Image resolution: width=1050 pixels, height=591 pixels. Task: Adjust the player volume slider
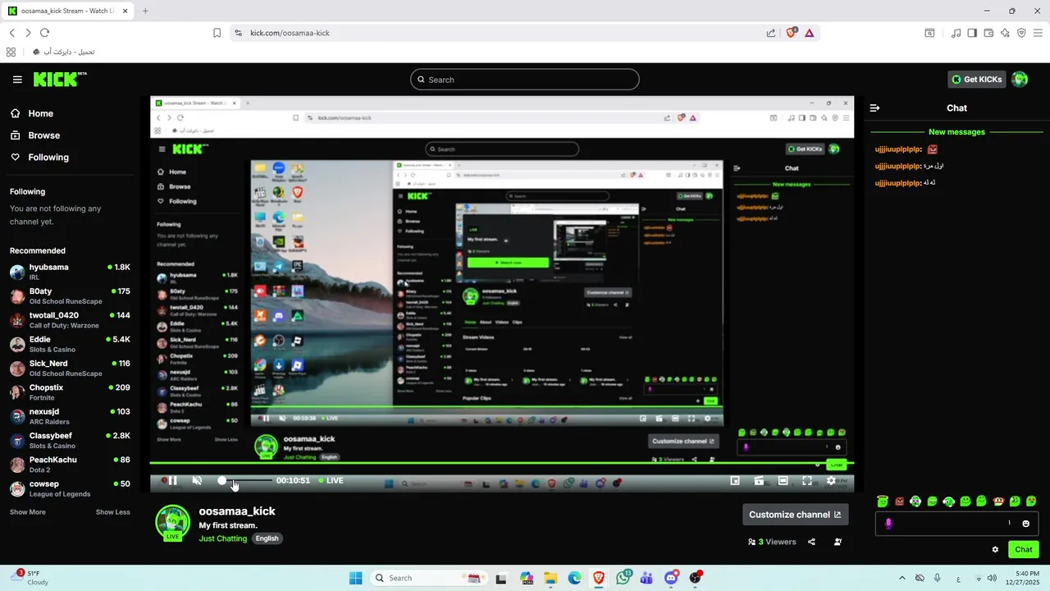[x=244, y=480]
